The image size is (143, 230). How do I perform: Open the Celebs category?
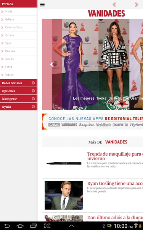pos(19,59)
